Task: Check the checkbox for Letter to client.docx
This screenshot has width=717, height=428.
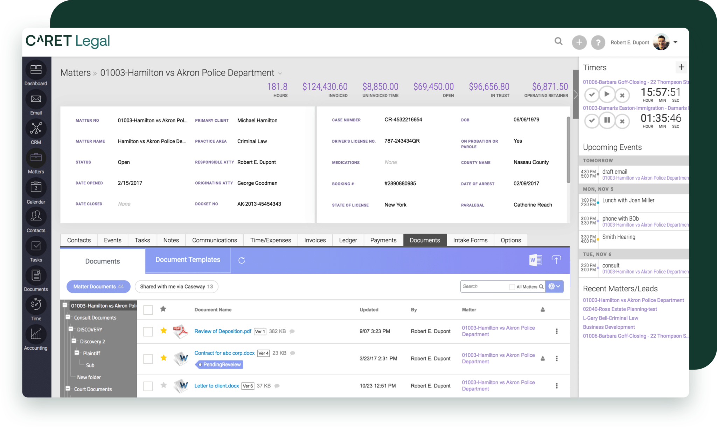Action: pyautogui.click(x=148, y=386)
